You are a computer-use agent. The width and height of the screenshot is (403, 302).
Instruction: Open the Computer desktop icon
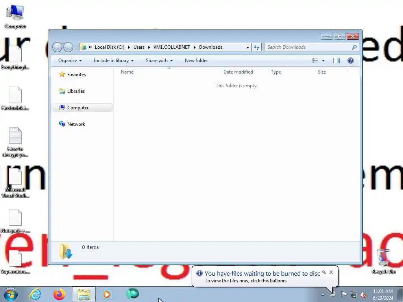point(15,17)
